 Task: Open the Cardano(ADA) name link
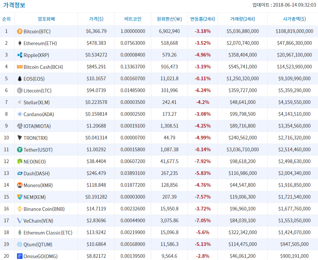pos(39,114)
